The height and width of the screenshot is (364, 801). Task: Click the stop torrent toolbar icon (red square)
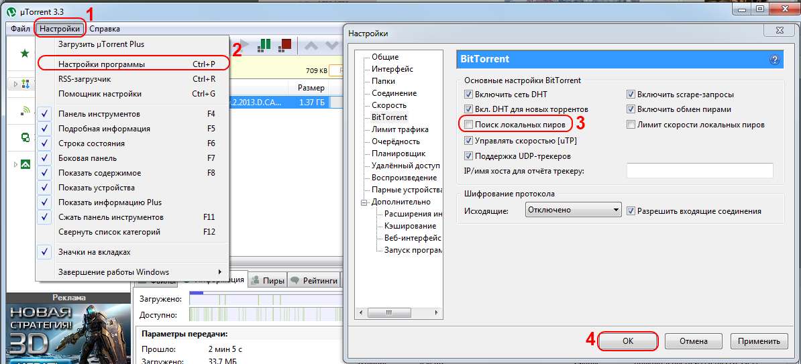tap(284, 45)
